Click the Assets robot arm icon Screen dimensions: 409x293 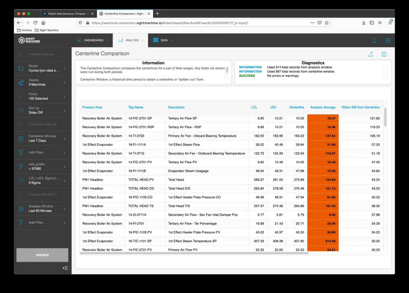[x=21, y=82]
